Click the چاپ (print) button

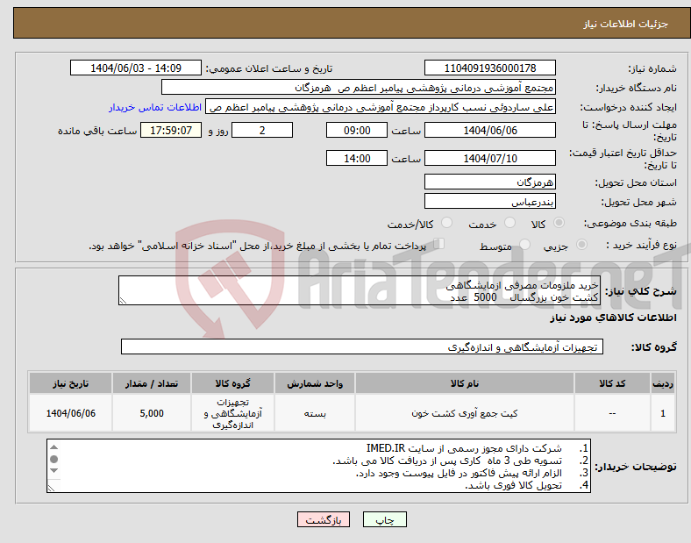pos(384,519)
